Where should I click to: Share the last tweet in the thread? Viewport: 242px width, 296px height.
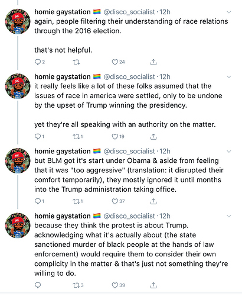tap(153, 285)
